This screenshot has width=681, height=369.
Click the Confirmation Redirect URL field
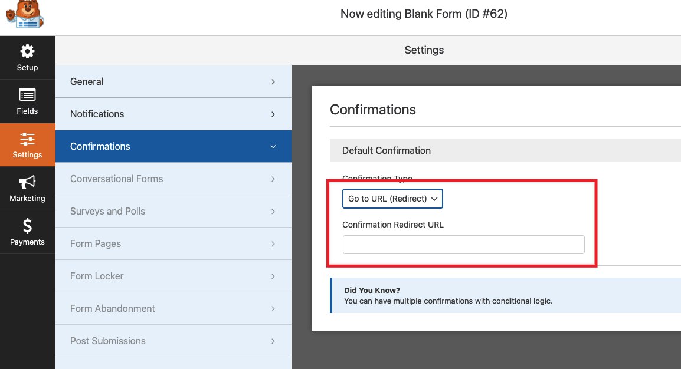(463, 245)
